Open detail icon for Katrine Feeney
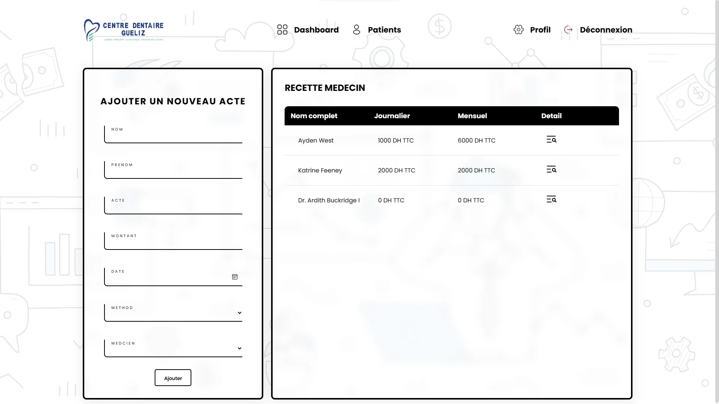719x404 pixels. (551, 169)
